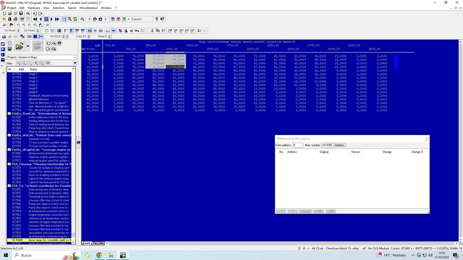Click the percent display toolbar icon

[x=120, y=31]
